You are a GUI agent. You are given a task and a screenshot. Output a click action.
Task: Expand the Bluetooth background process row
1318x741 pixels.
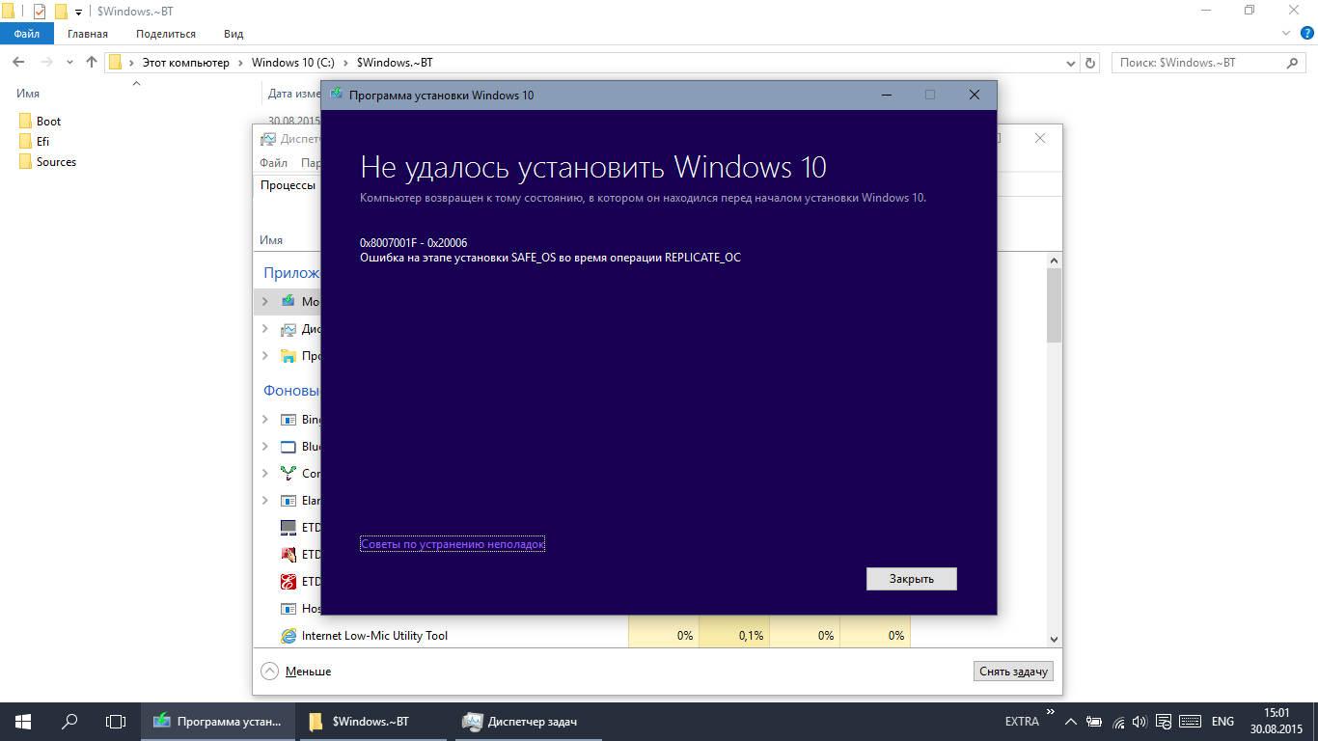point(265,447)
